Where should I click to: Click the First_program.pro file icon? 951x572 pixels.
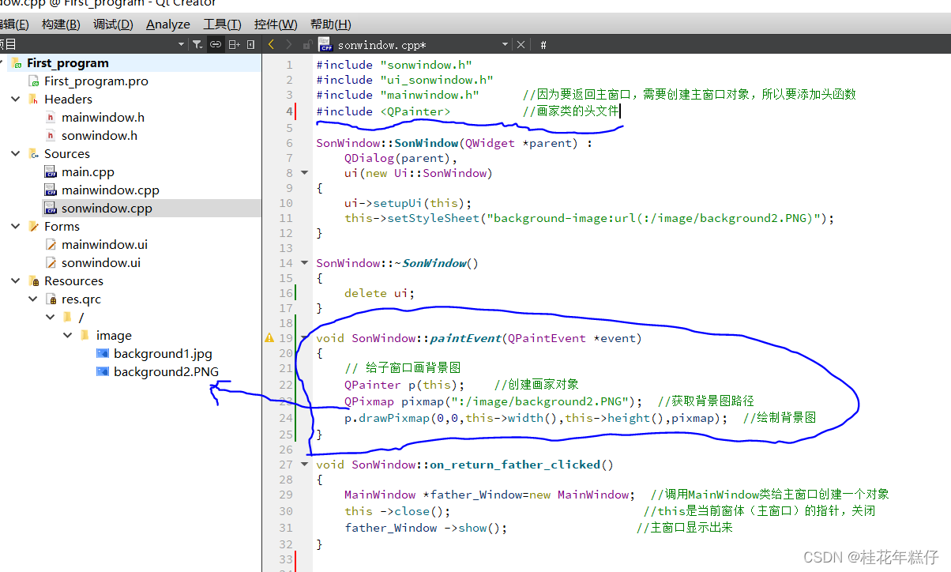pos(34,81)
